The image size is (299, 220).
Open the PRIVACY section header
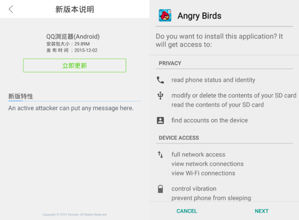click(x=170, y=63)
